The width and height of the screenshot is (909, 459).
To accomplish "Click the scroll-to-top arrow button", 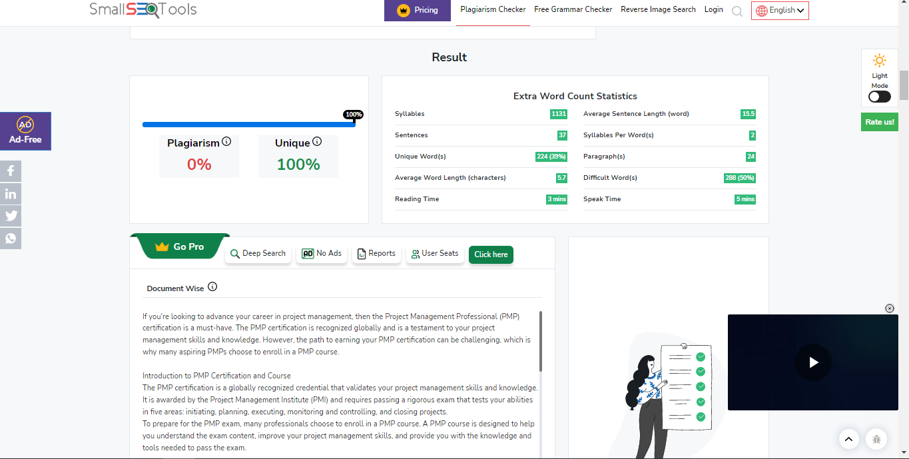I will [848, 439].
